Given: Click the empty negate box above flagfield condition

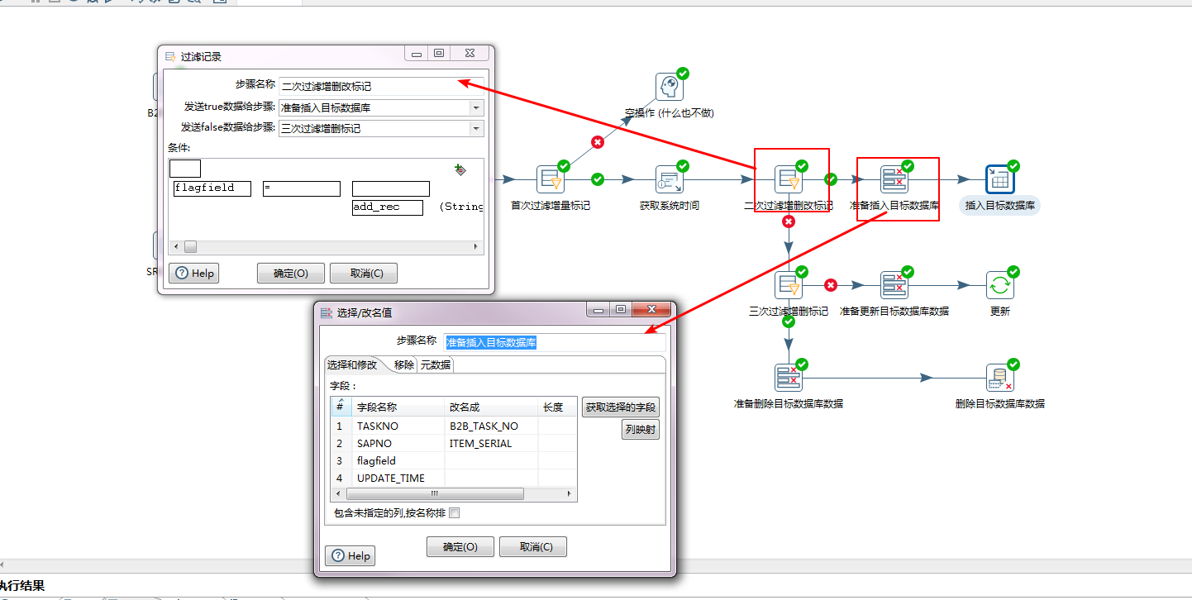Looking at the screenshot, I should pos(185,169).
